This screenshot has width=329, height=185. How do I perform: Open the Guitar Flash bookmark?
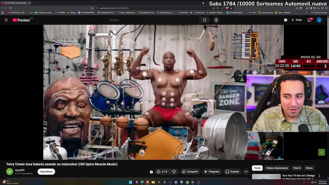coord(182,12)
